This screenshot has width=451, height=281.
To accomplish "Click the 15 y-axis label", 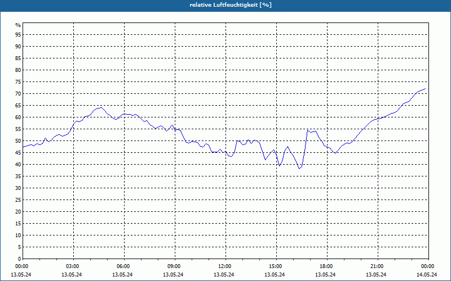I will click(18, 223).
